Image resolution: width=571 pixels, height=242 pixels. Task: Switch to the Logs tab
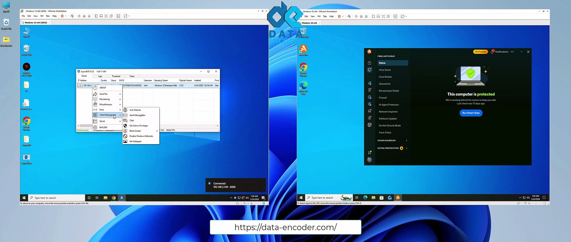100,76
